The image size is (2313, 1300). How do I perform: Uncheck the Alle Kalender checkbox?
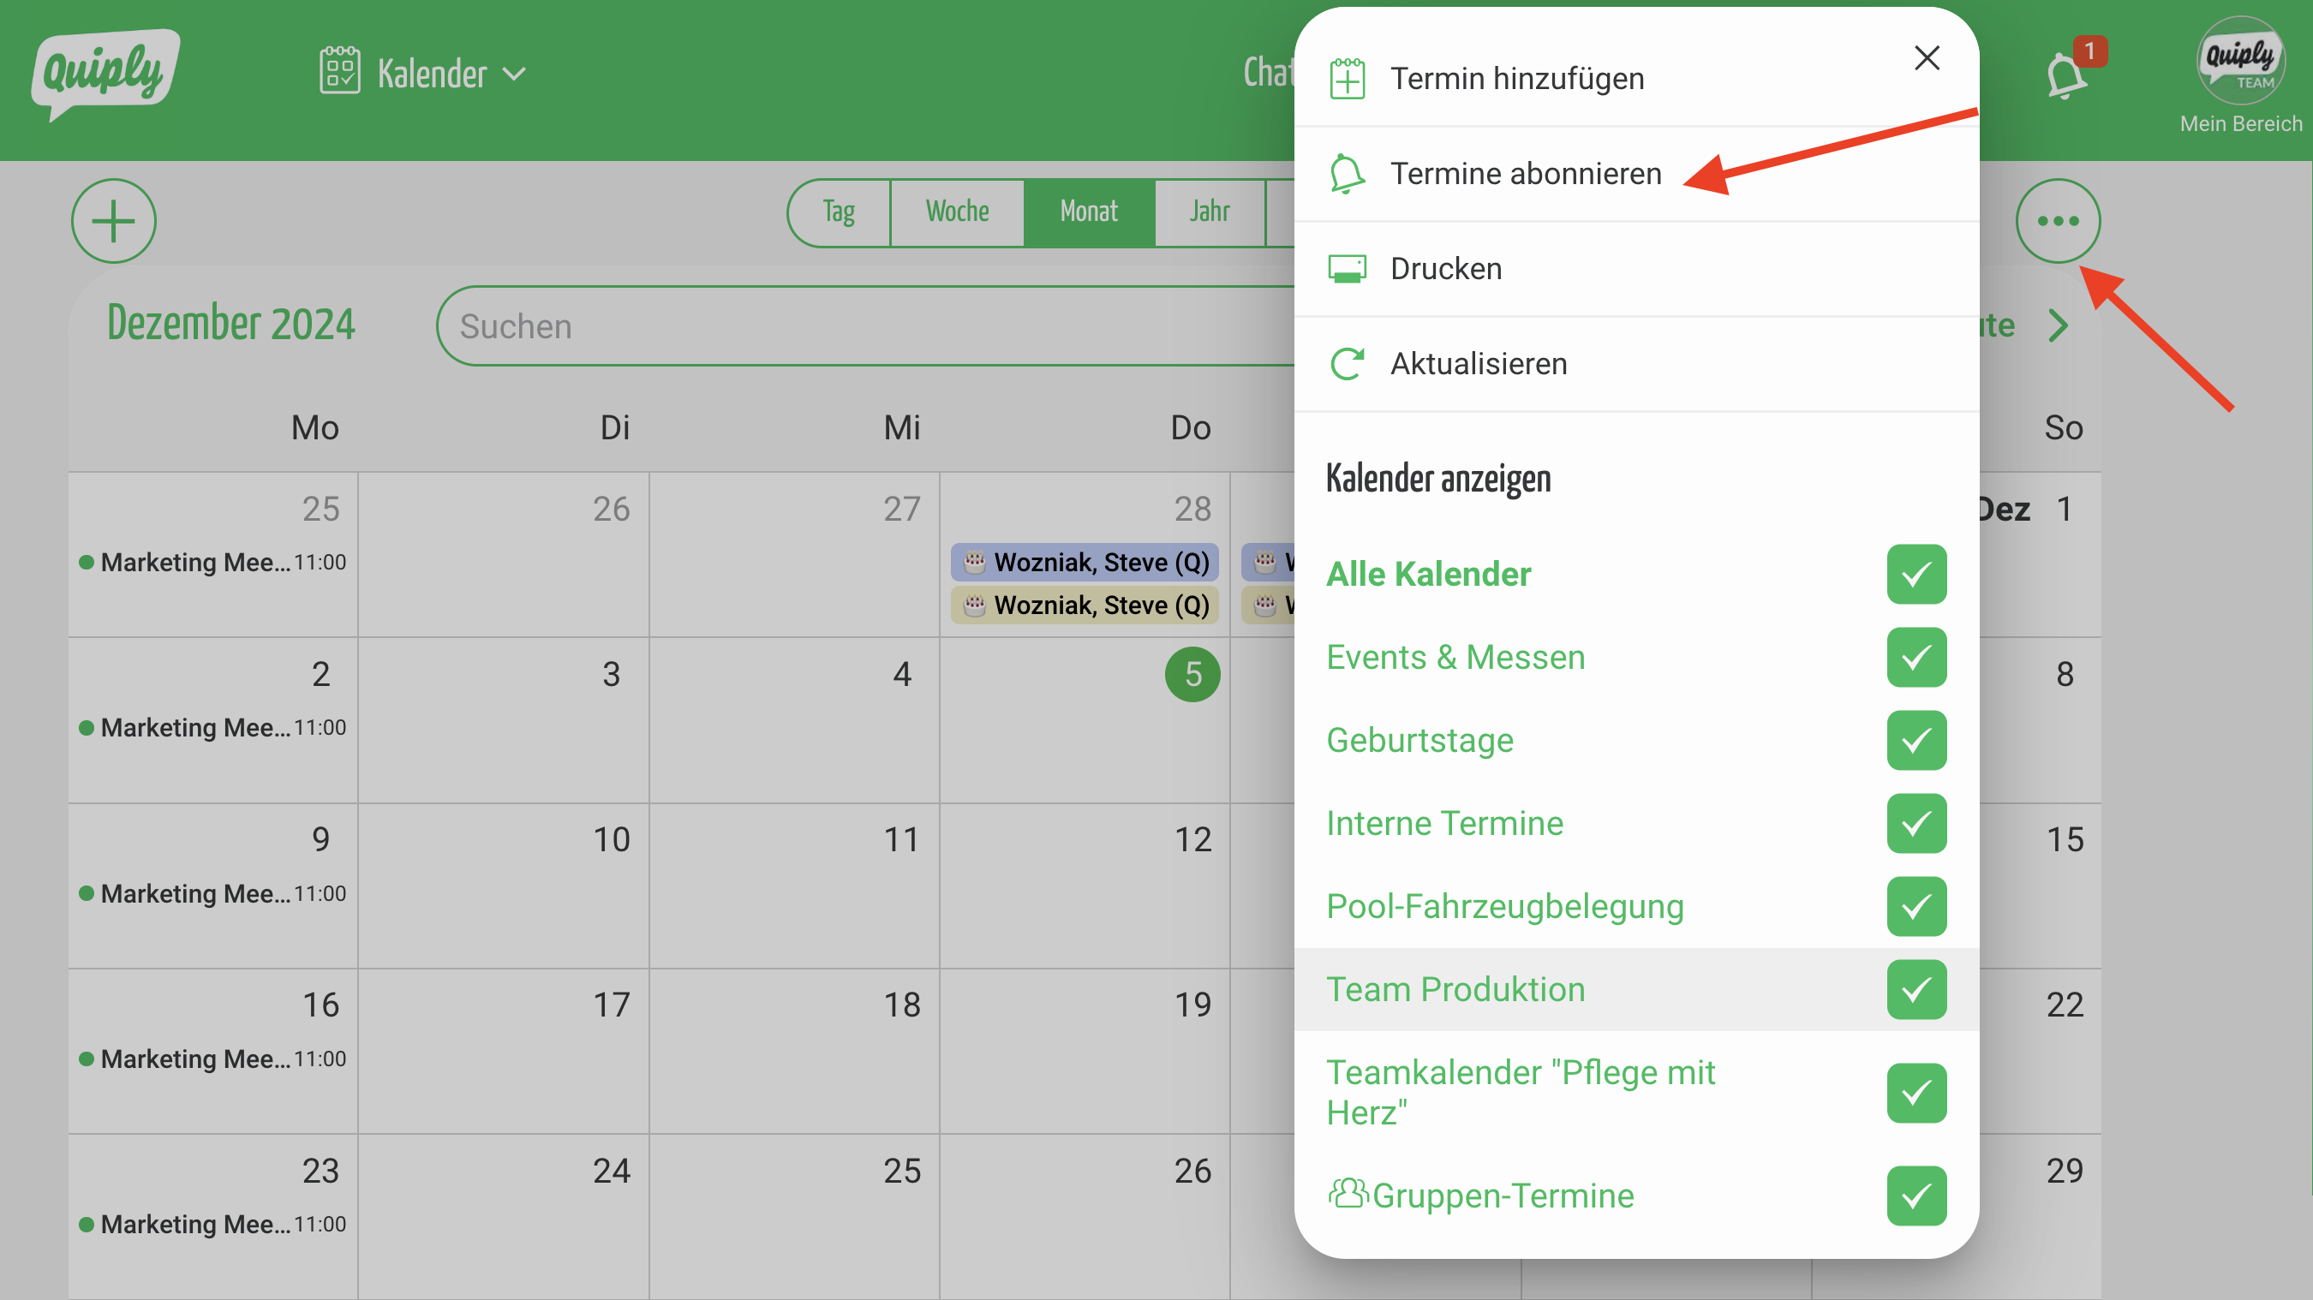1916,574
